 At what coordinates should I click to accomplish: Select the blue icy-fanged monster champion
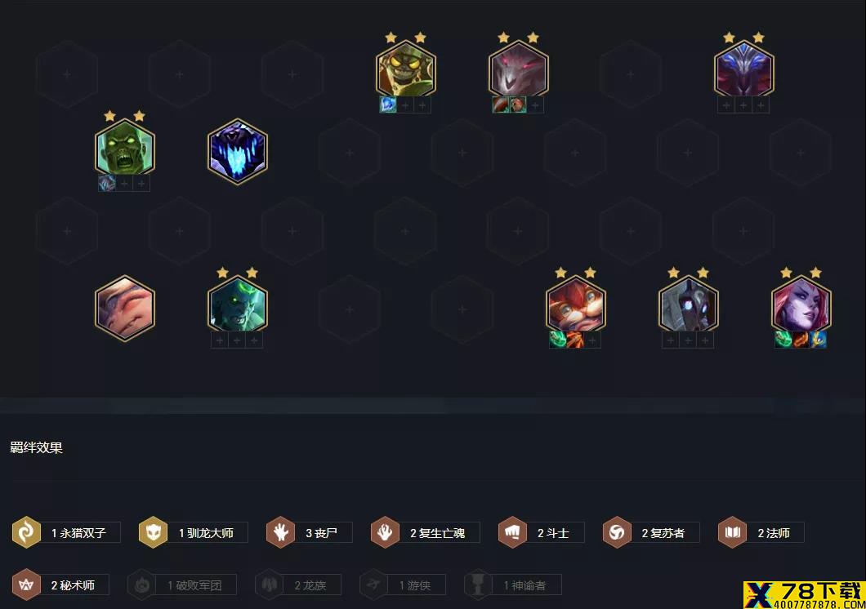pyautogui.click(x=238, y=151)
